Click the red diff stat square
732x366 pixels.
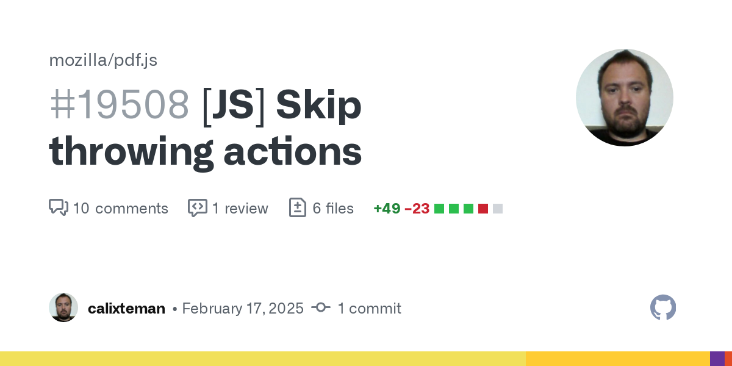pos(483,209)
